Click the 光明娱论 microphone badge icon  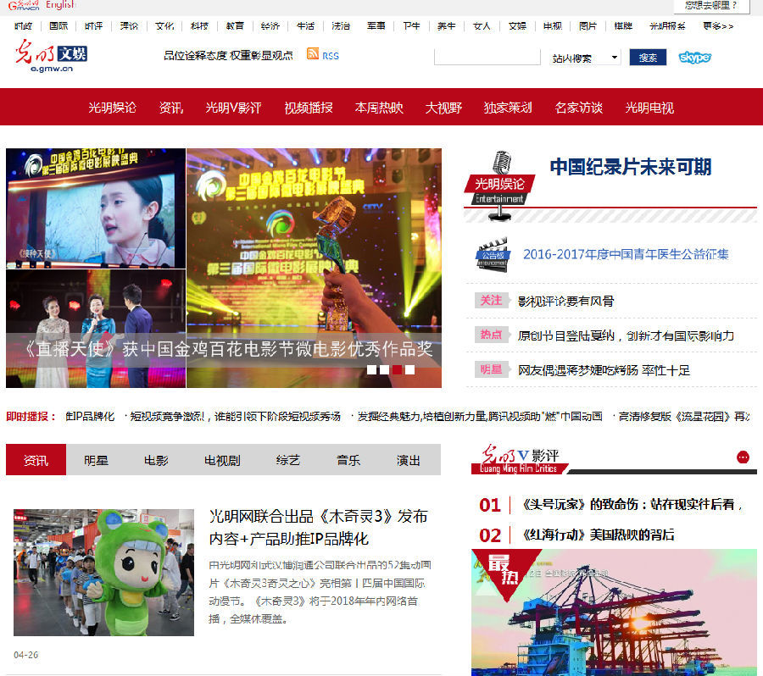pyautogui.click(x=499, y=186)
